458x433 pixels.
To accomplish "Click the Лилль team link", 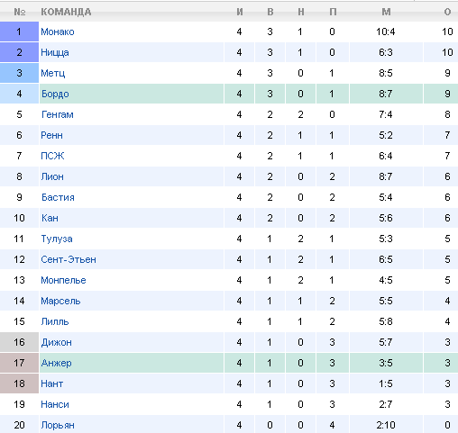I will (x=55, y=321).
